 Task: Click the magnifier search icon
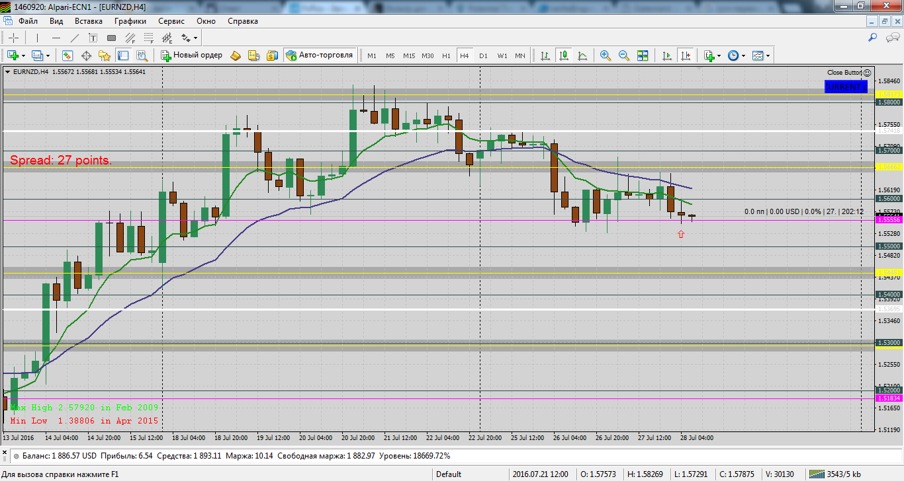tap(873, 38)
